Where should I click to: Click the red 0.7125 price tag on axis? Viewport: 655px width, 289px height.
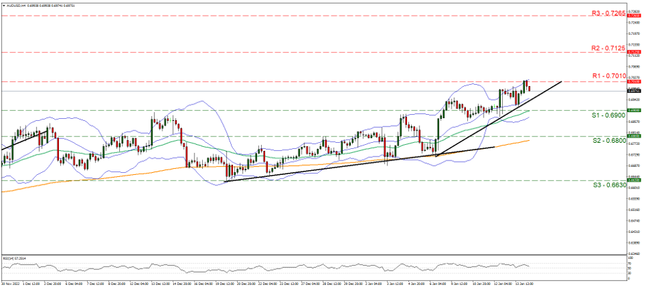point(635,53)
